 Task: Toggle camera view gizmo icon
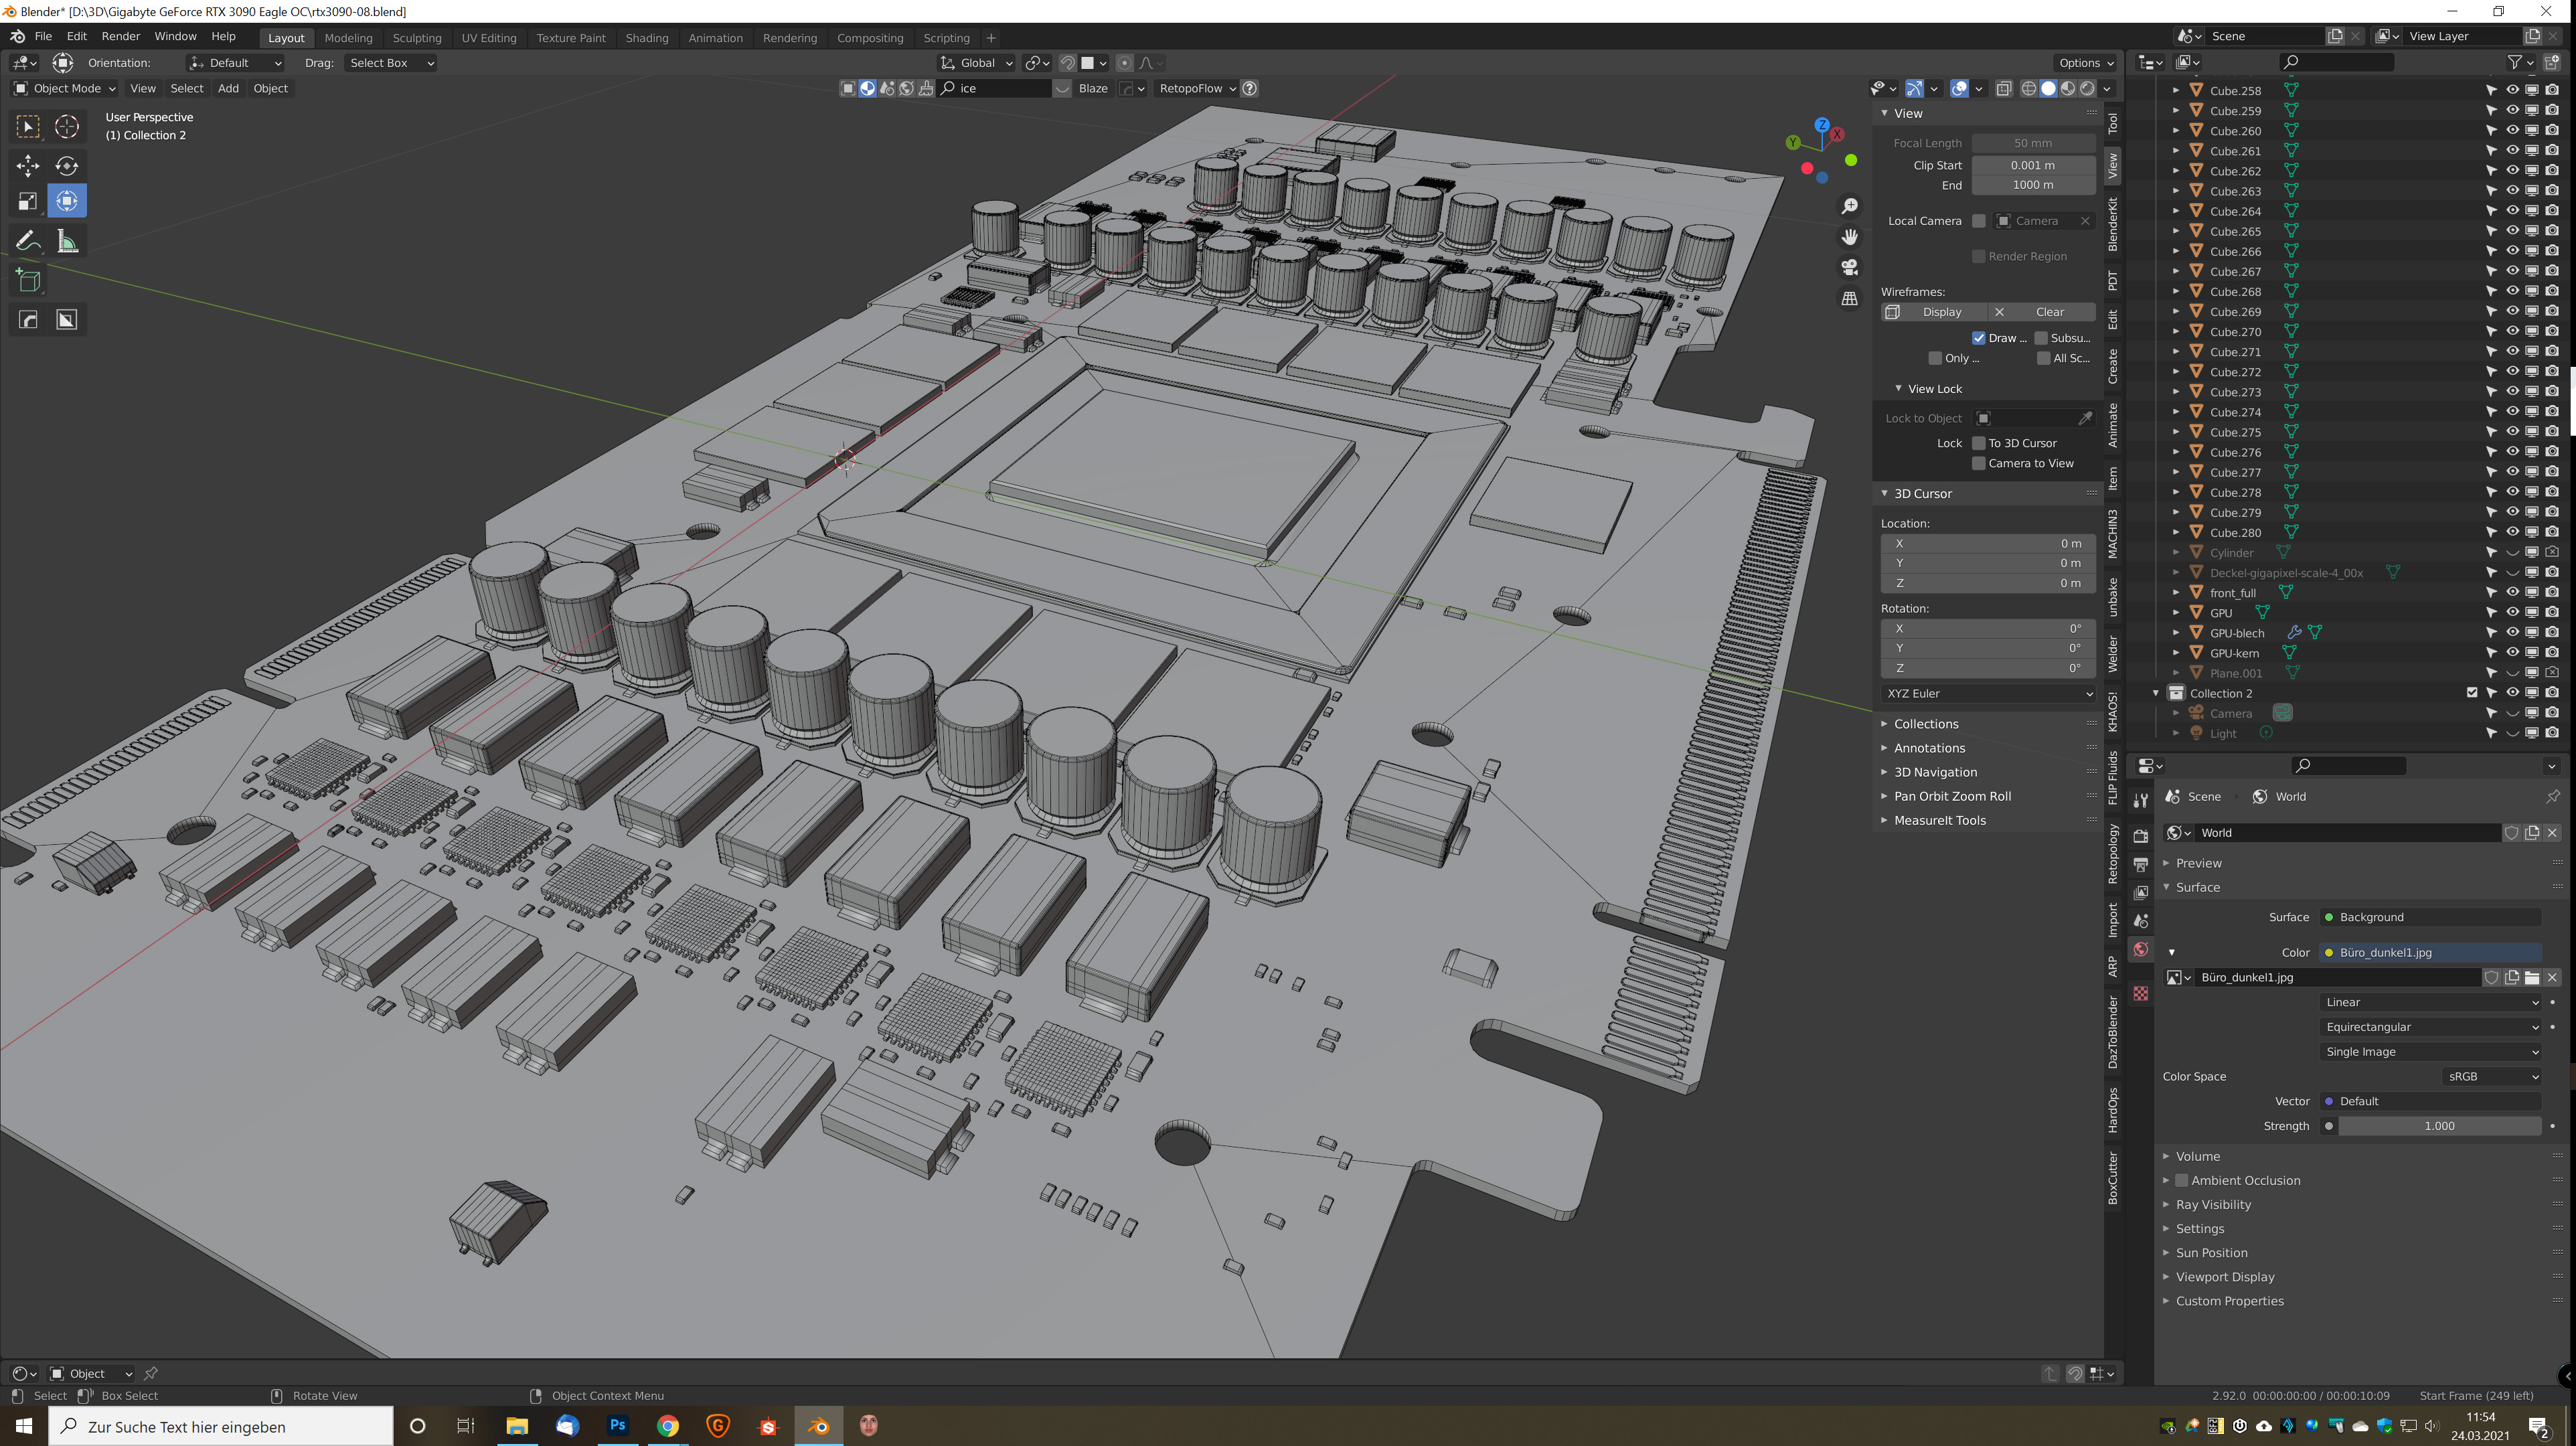coord(1850,267)
